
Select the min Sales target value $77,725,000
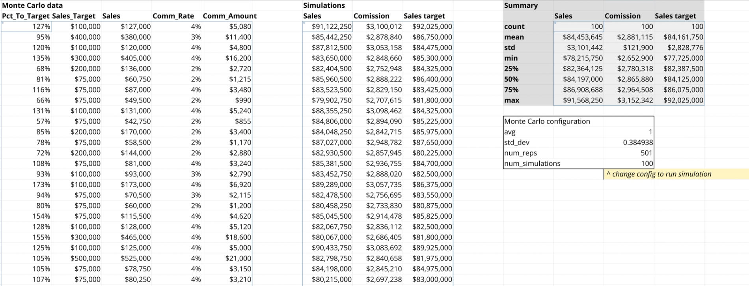(x=679, y=58)
